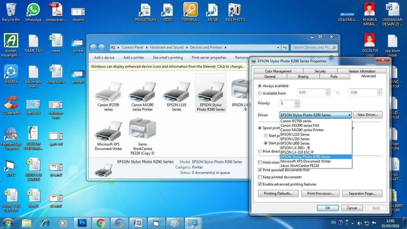
Task: Open the address bar history dropdown arrow
Action: 278,48
